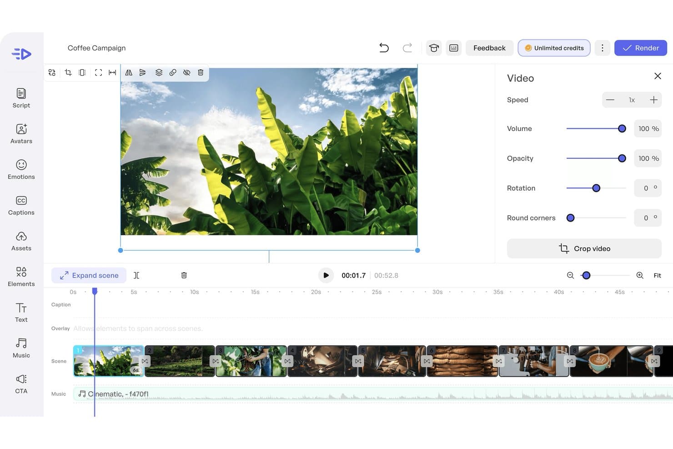This screenshot has height=449, width=673.
Task: Zoom out the timeline
Action: coord(570,275)
